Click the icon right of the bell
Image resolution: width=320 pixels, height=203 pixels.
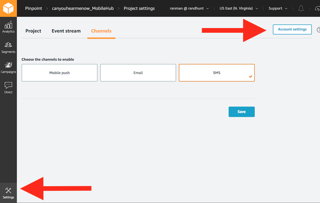pos(317,8)
